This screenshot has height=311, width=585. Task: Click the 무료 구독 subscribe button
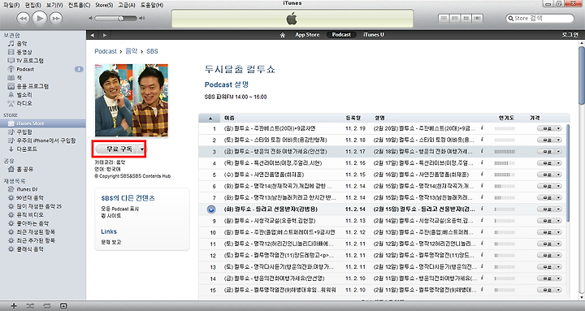117,149
